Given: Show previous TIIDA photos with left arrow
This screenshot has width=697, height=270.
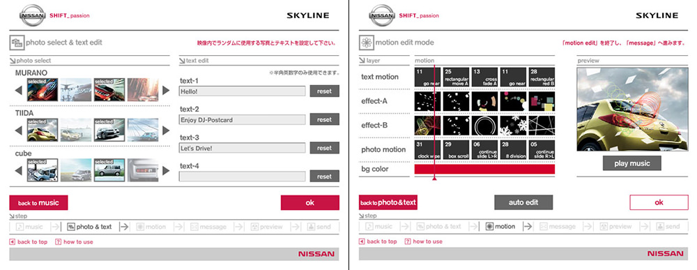Looking at the screenshot, I should pyautogui.click(x=18, y=130).
